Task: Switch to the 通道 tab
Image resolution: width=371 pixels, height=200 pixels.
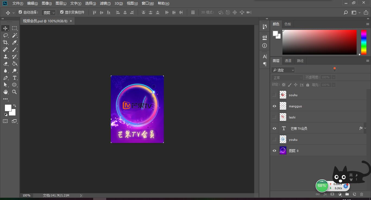Action: click(288, 61)
